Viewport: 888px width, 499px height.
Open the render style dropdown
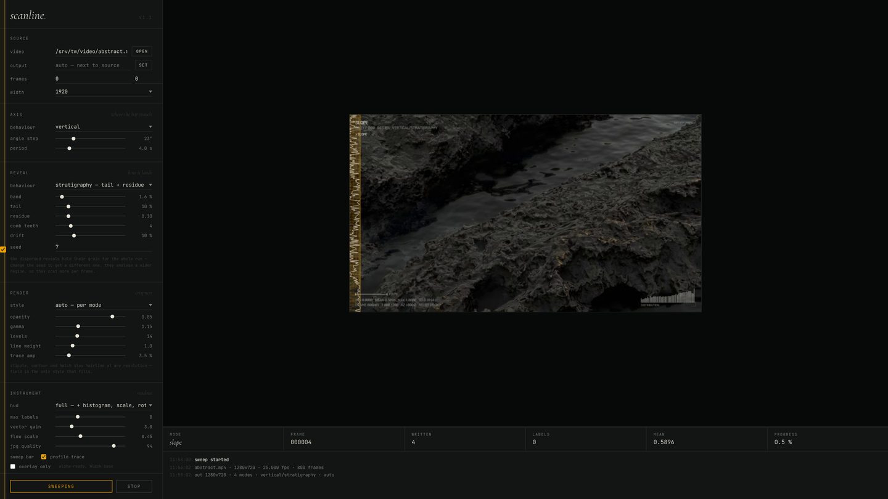104,305
